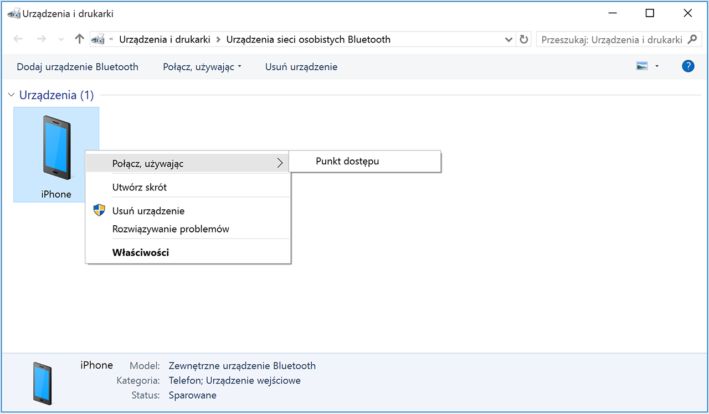Minimize the Urządzenia i drukarki window
709x414 pixels.
[612, 13]
